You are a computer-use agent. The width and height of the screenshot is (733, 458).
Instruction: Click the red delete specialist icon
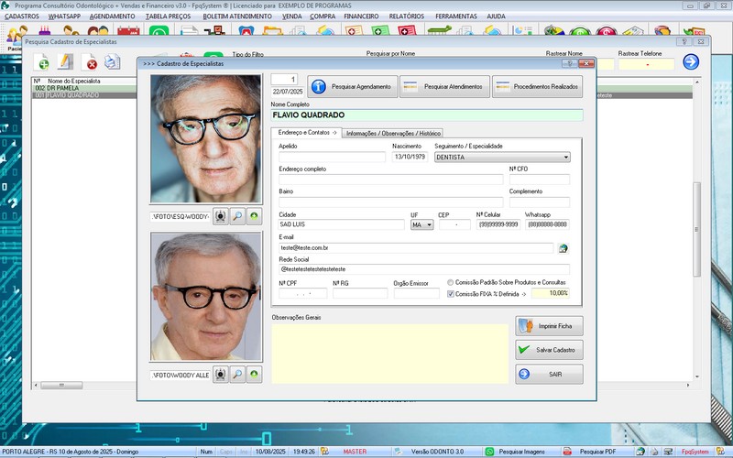point(91,62)
